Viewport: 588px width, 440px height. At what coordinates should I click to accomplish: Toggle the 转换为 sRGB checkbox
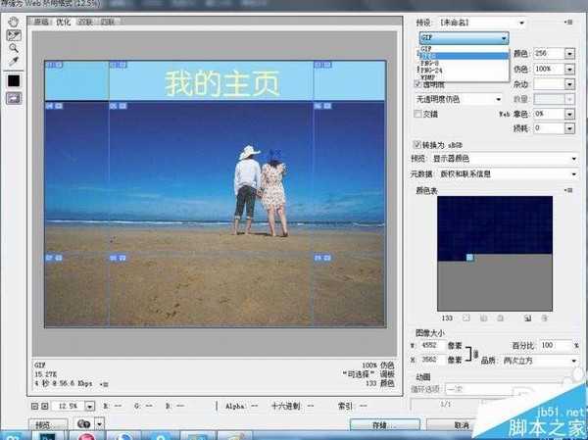coord(419,144)
